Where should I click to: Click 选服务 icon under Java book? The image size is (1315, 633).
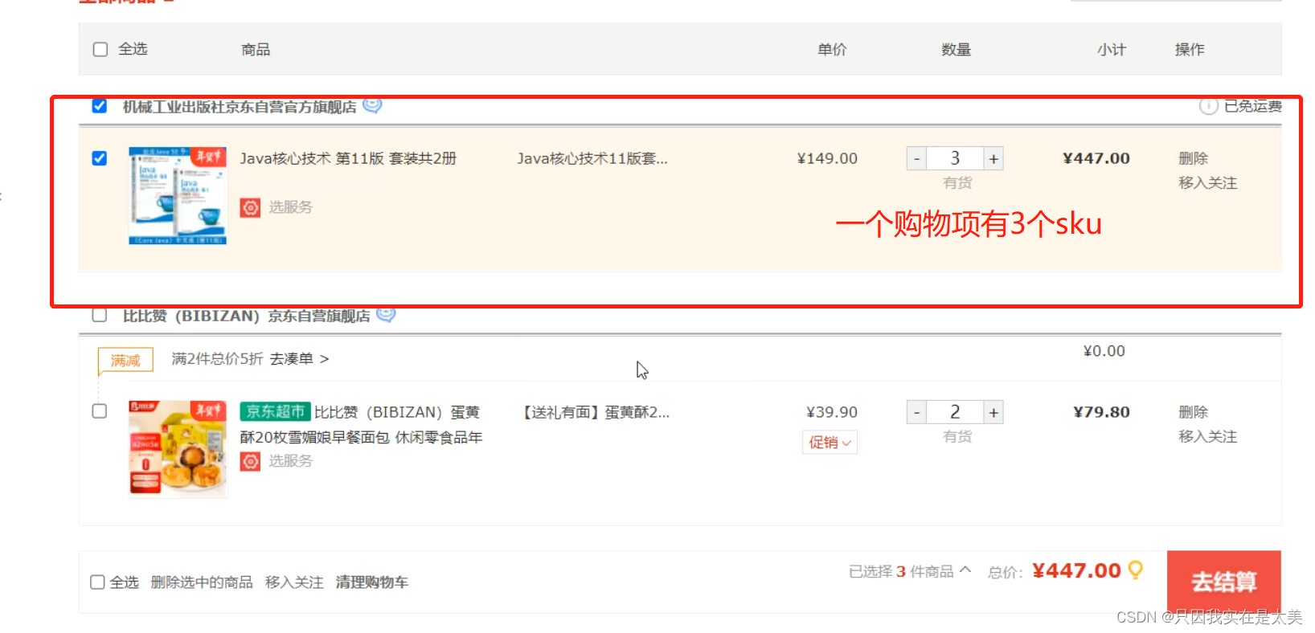coord(250,207)
